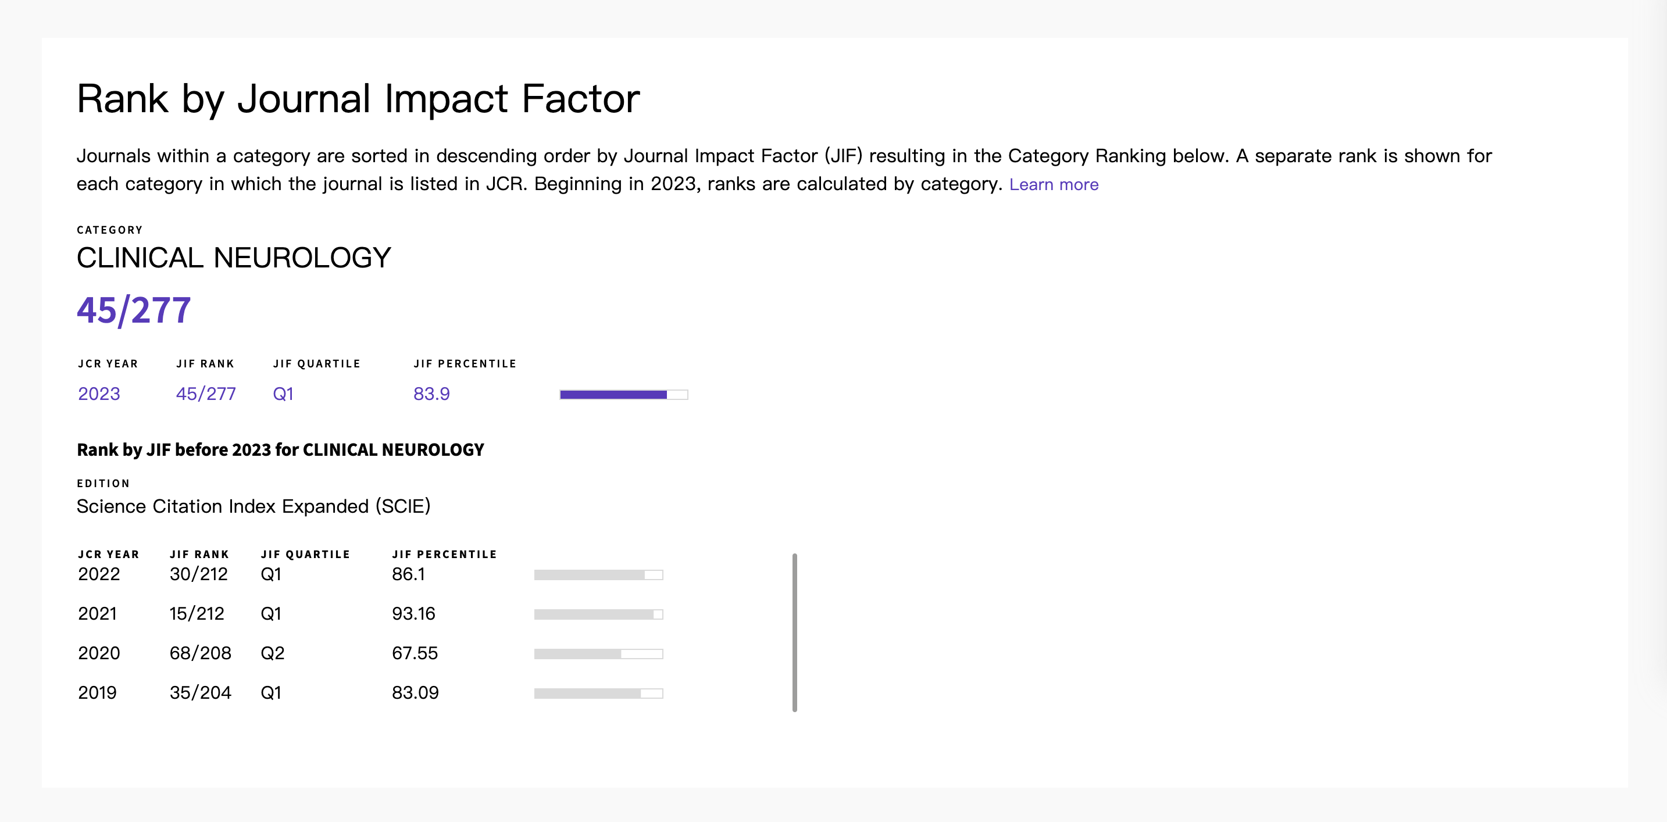Click the 2020 percentile bar showing 67.55
This screenshot has width=1667, height=822.
tap(598, 654)
